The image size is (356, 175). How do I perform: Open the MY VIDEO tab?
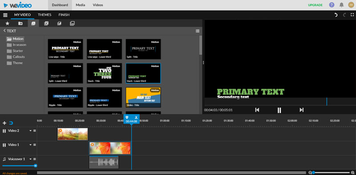pyautogui.click(x=23, y=15)
